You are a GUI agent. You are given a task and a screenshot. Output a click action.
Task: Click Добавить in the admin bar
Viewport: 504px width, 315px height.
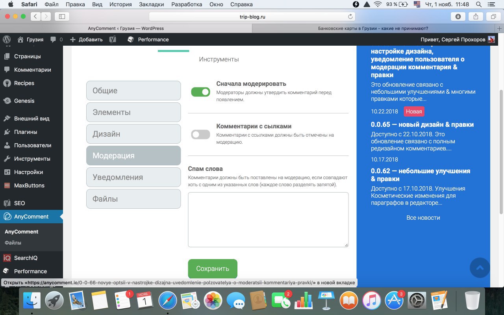coord(86,39)
